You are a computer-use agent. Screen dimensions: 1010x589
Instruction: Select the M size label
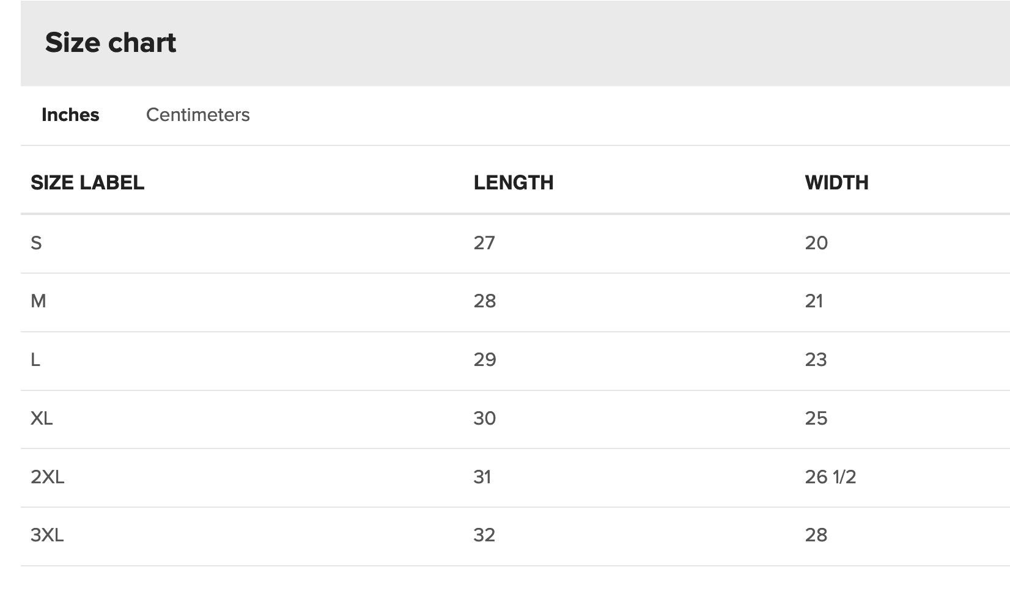click(x=39, y=301)
